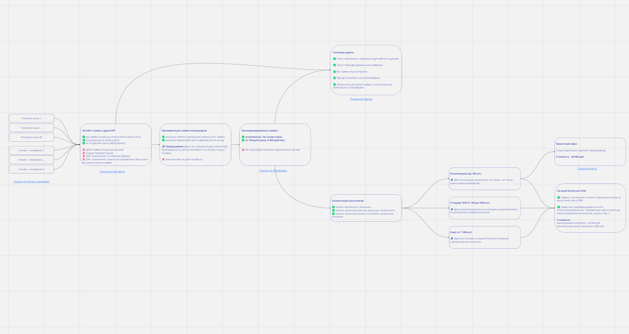The image size is (629, 334).
Task: Click green check beside 'Тема с Квалифицированными заявками'
Action: 335,65
